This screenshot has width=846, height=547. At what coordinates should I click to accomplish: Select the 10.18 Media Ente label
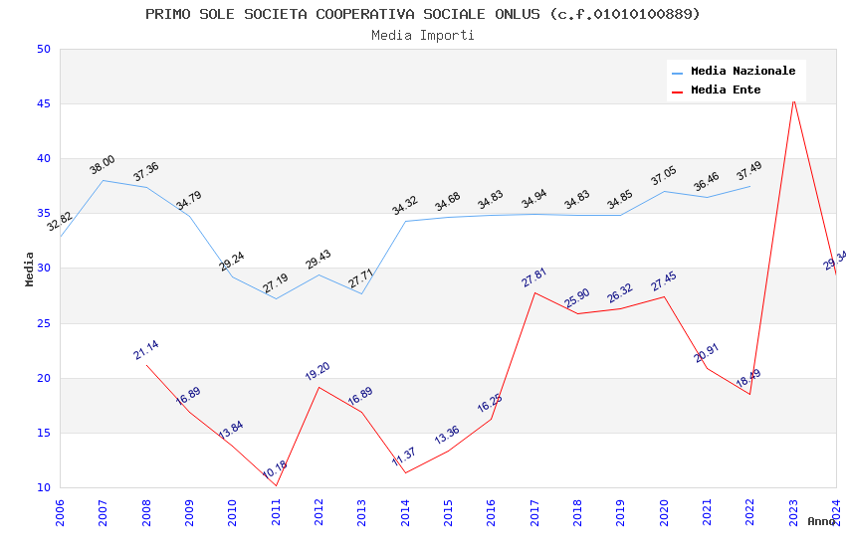pos(274,469)
